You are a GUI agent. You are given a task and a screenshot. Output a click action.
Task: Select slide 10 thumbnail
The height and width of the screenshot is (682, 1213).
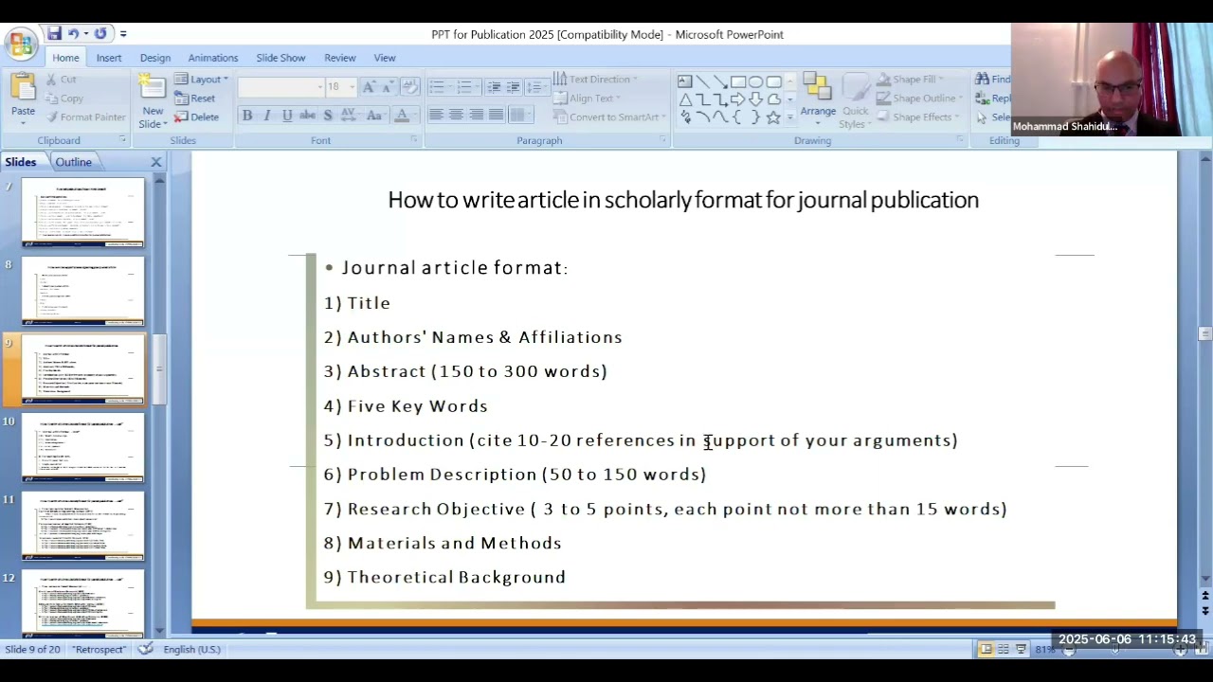tap(83, 447)
